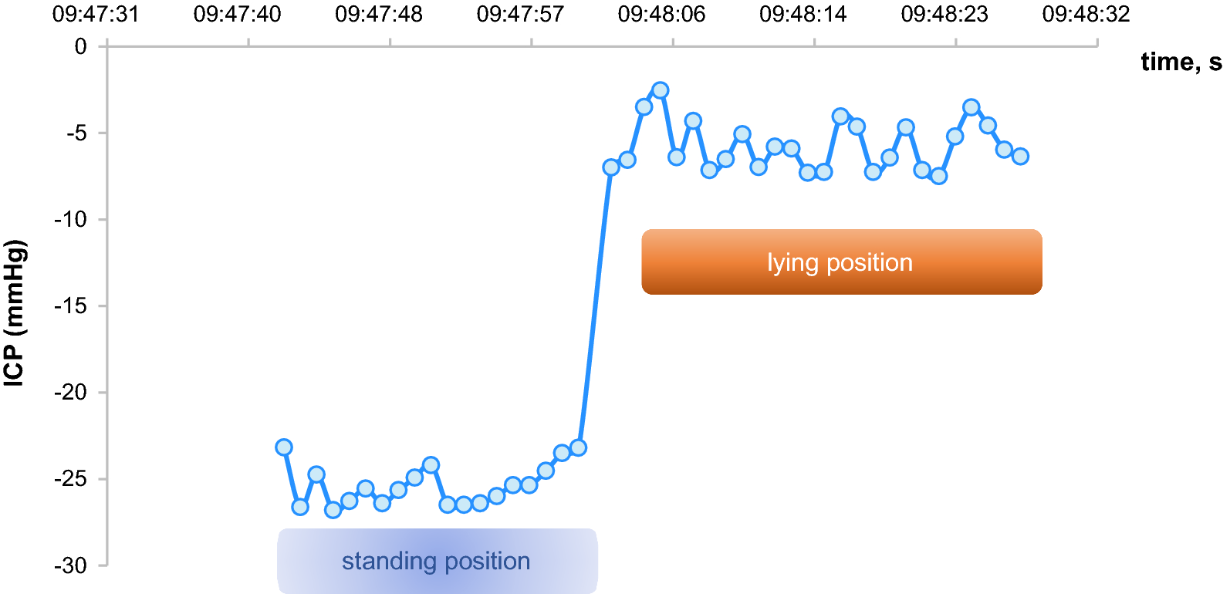
Task: Select the highest peak data point
Action: pos(661,90)
